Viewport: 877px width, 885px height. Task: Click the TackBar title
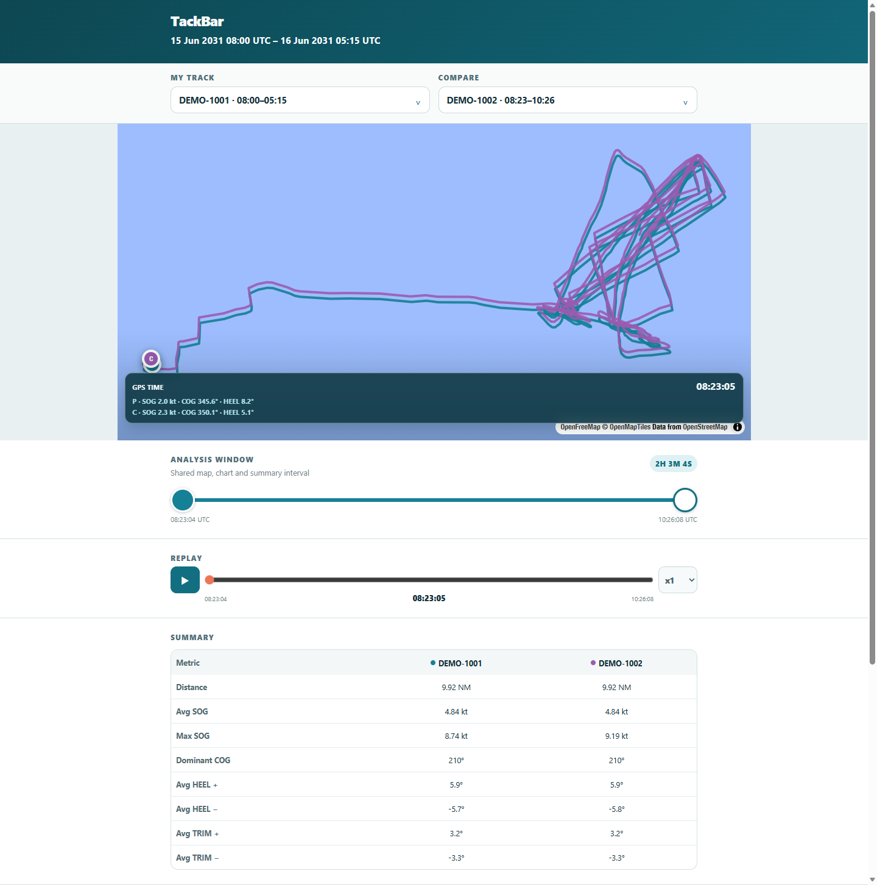197,21
